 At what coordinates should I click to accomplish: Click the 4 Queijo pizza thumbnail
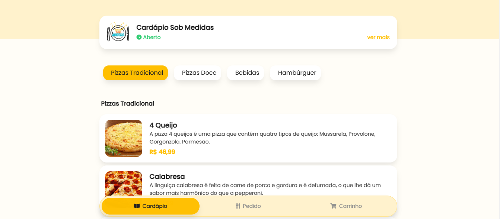(x=124, y=138)
